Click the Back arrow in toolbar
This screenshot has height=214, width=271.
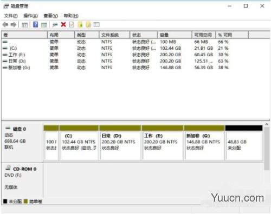coord(5,24)
